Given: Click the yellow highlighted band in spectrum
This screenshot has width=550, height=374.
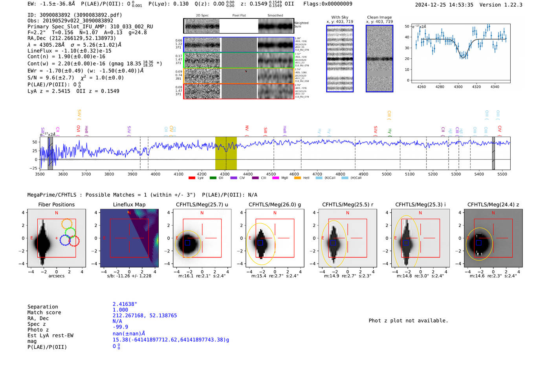Looking at the screenshot, I should click(x=226, y=153).
